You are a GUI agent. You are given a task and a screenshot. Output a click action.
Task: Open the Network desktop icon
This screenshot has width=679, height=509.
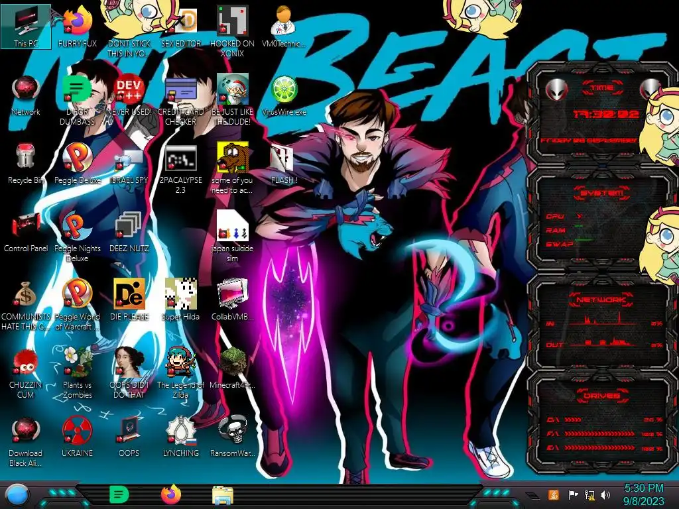click(x=26, y=95)
